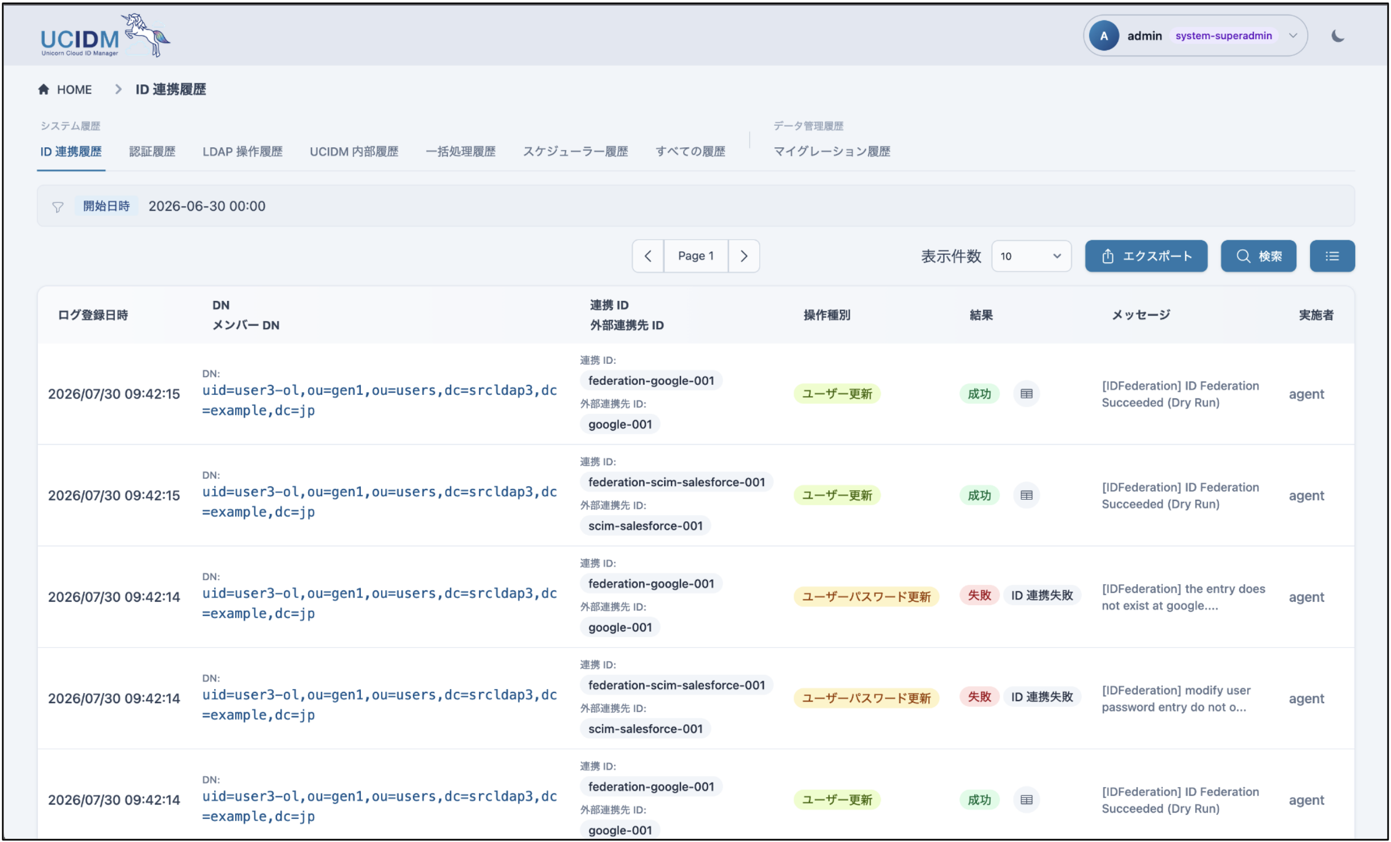
Task: Open the first row's DN link
Action: (379, 400)
